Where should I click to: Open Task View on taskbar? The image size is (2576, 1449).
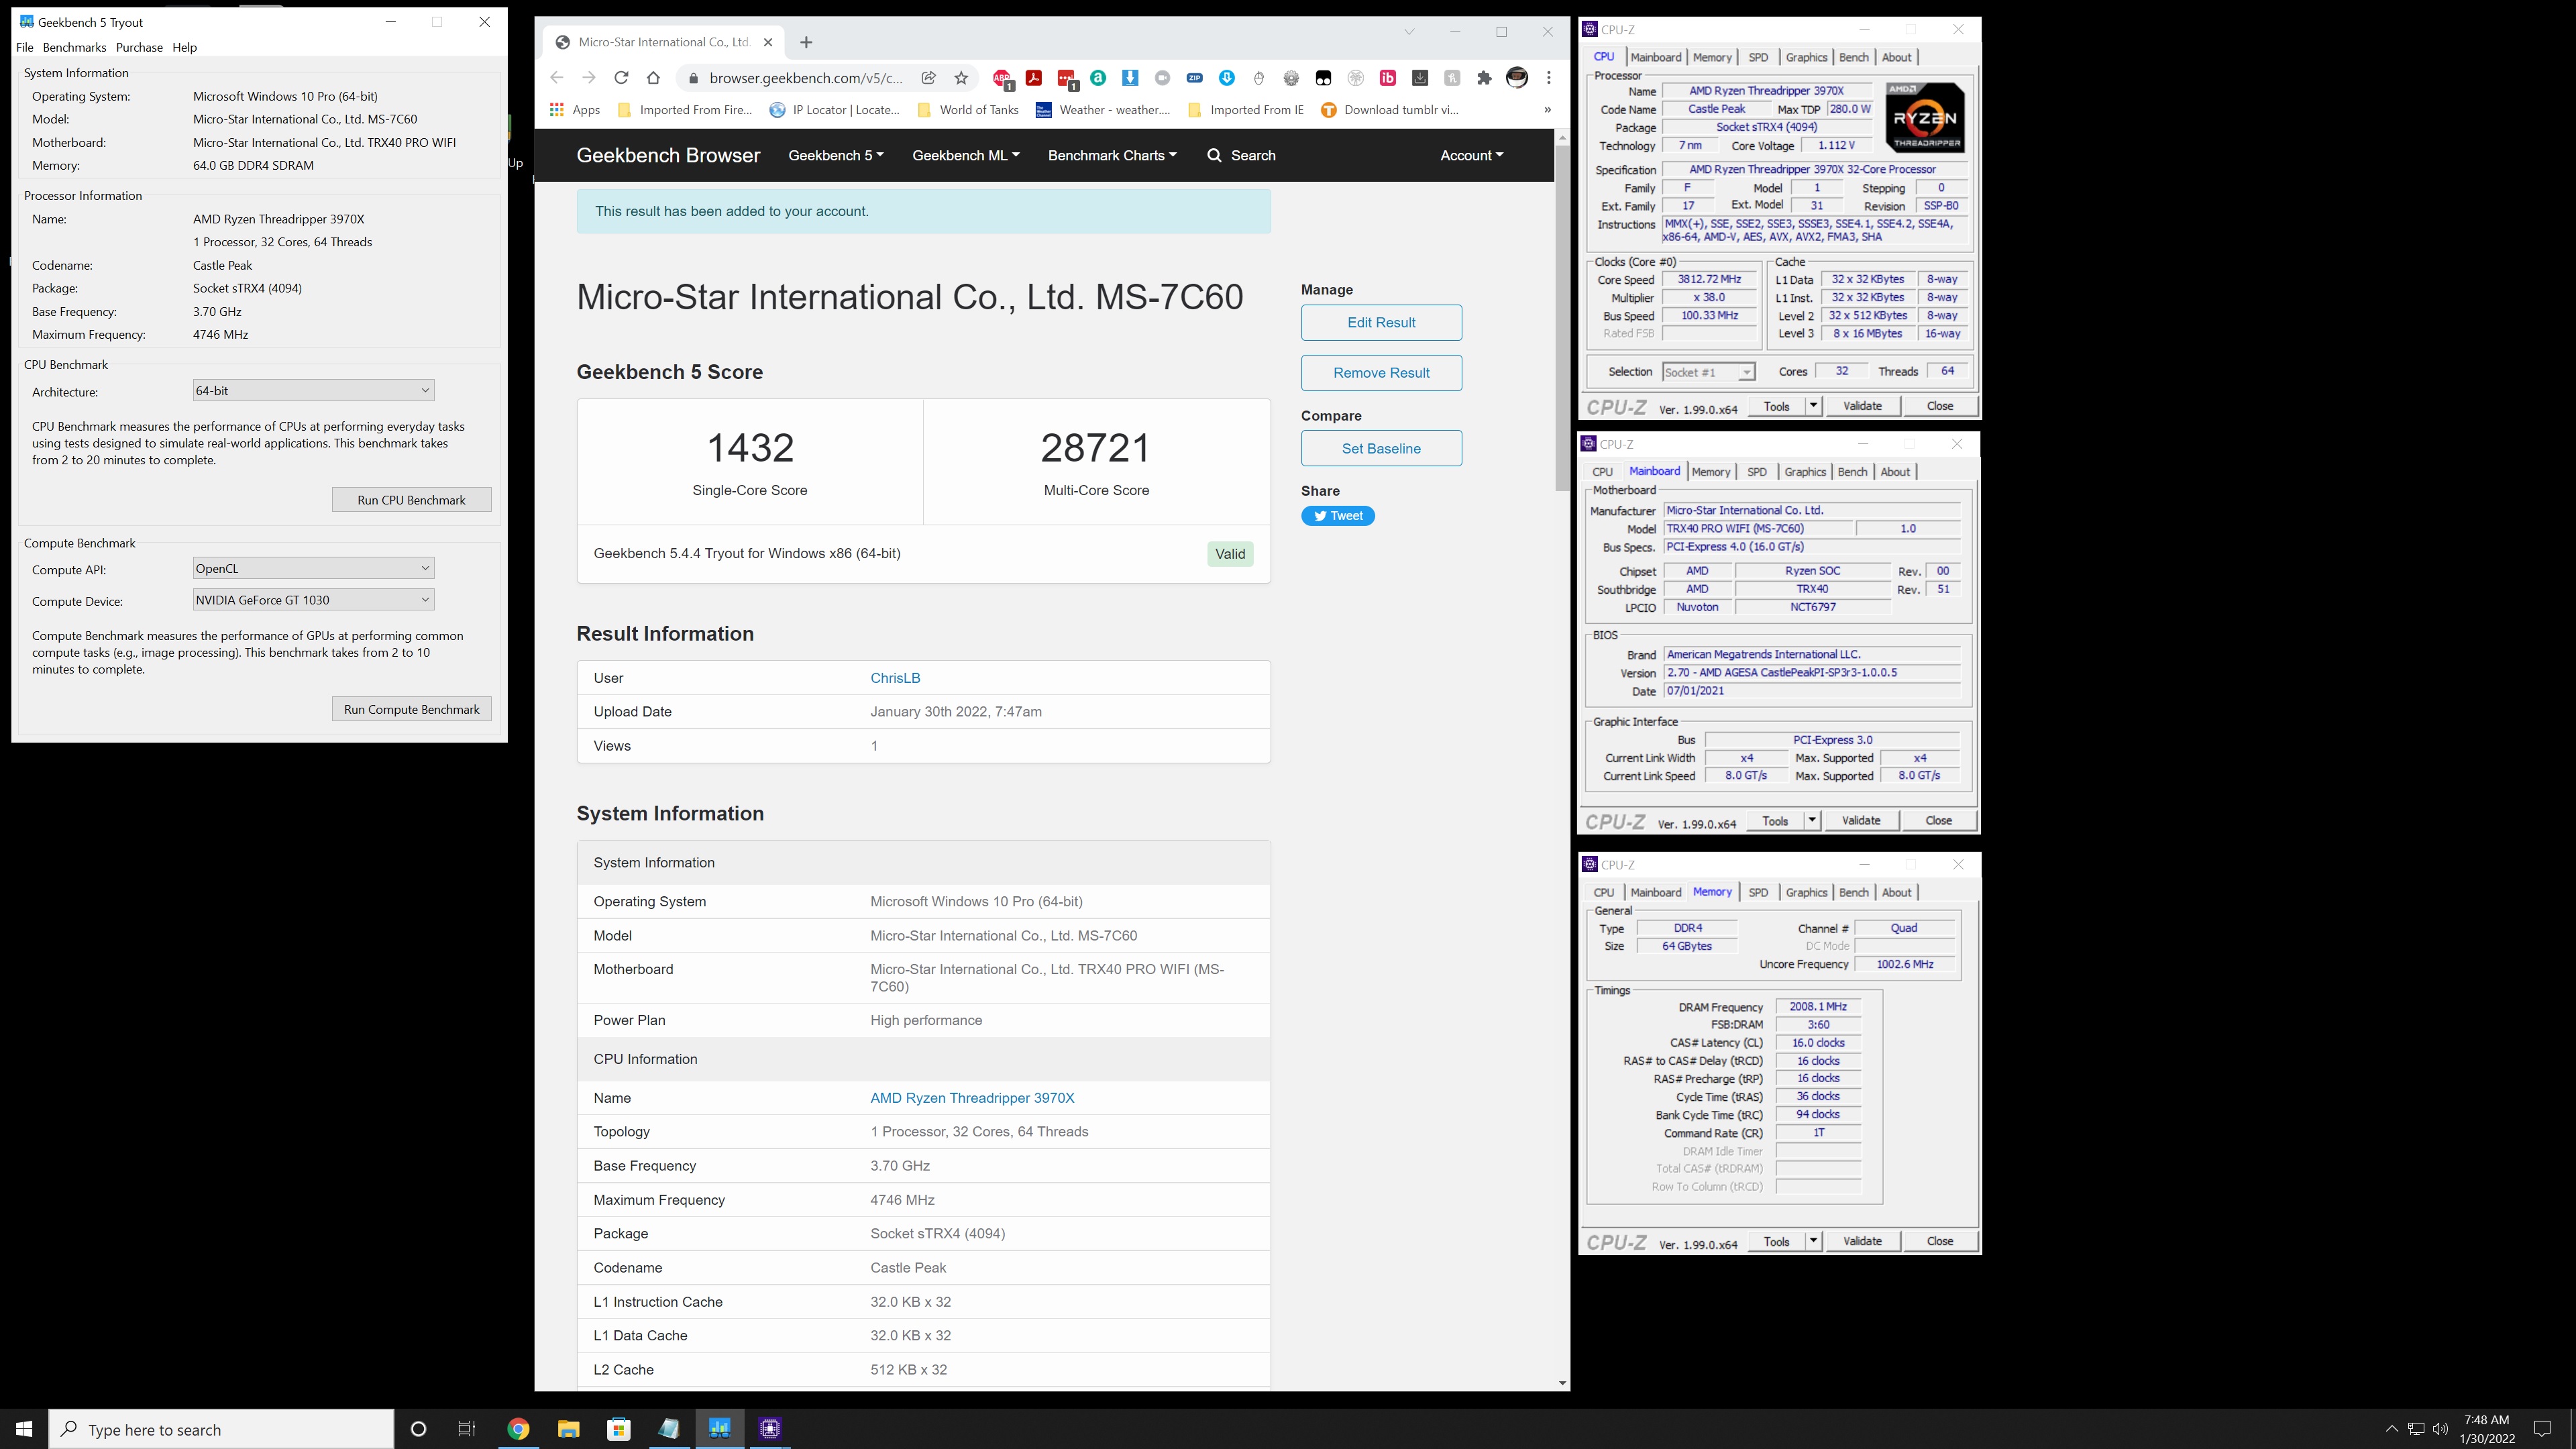click(x=467, y=1429)
